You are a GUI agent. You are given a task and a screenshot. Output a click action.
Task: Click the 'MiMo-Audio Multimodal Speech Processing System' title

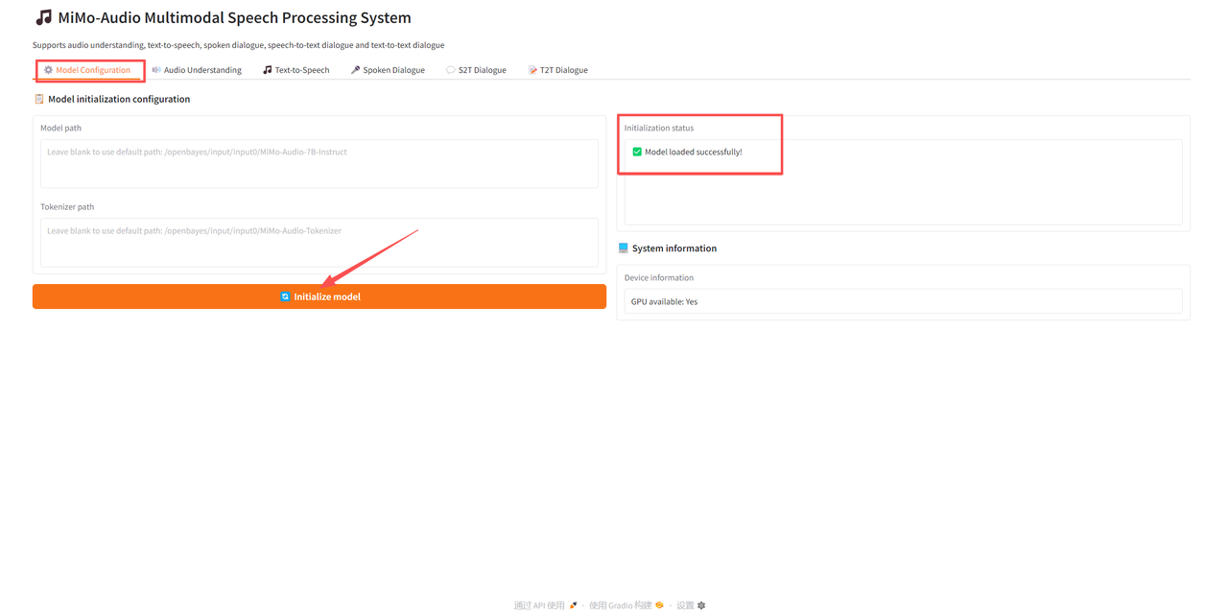234,17
